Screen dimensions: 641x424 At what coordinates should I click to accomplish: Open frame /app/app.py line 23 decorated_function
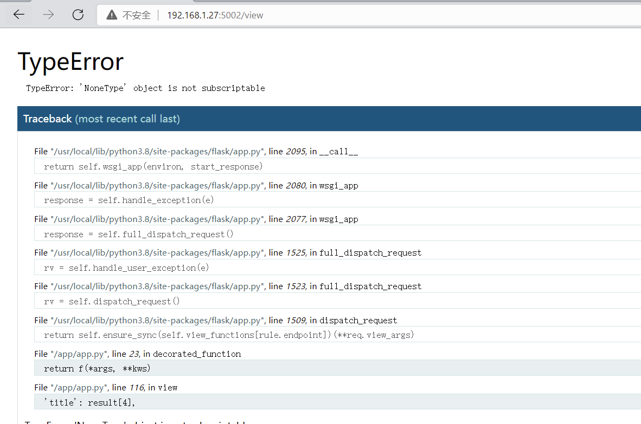pyautogui.click(x=137, y=354)
